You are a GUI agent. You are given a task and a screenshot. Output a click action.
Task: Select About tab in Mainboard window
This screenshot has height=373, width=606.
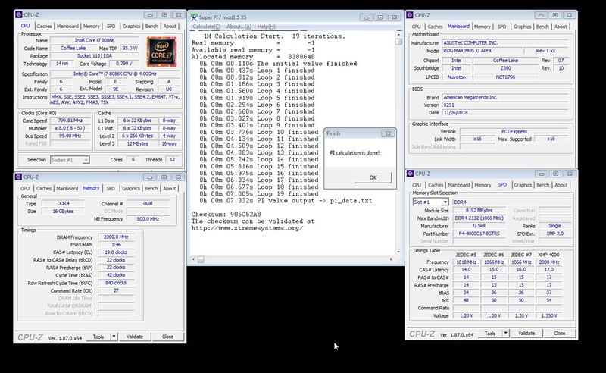pyautogui.click(x=561, y=27)
